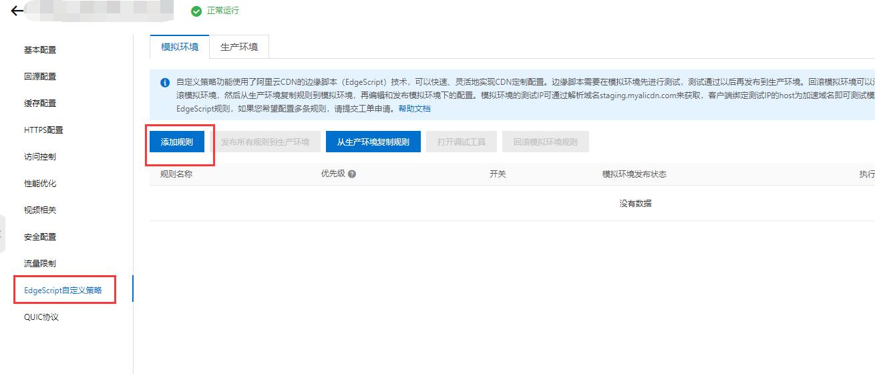Click 从生产环境复制规则 button
This screenshot has height=374, width=875.
pyautogui.click(x=373, y=142)
